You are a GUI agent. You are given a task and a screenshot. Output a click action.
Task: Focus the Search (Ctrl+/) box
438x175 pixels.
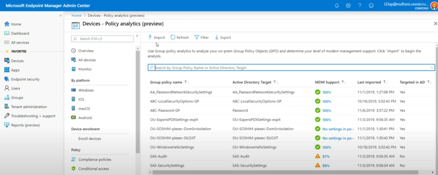point(102,39)
